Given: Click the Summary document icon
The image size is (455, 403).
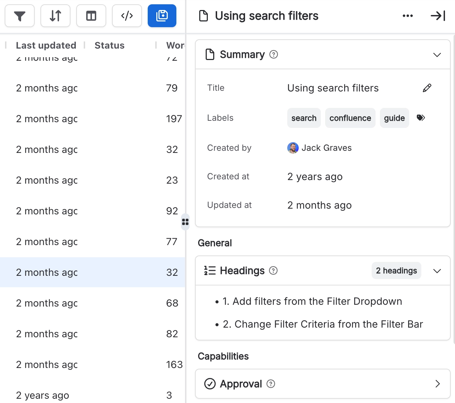Looking at the screenshot, I should coord(210,54).
